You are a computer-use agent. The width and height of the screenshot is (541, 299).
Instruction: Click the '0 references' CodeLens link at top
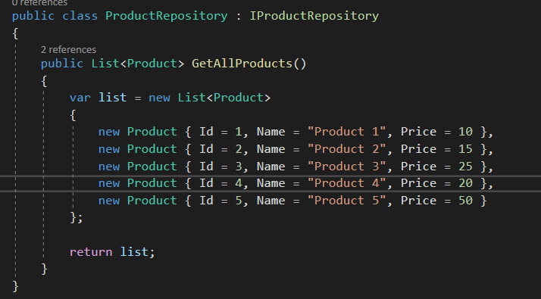(39, 3)
